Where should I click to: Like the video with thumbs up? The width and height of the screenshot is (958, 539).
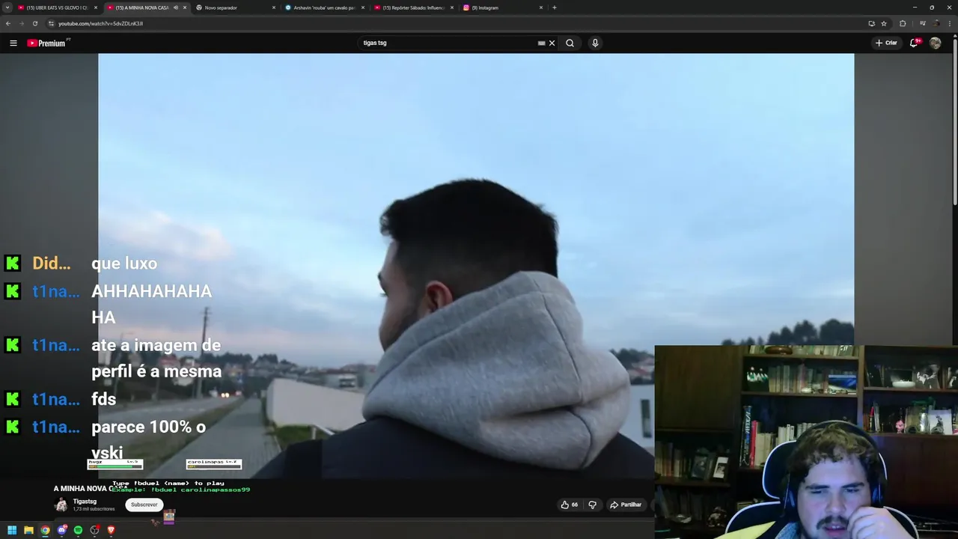[x=570, y=505]
